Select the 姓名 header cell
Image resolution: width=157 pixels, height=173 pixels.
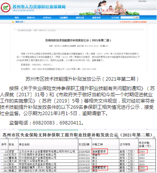tap(13, 144)
